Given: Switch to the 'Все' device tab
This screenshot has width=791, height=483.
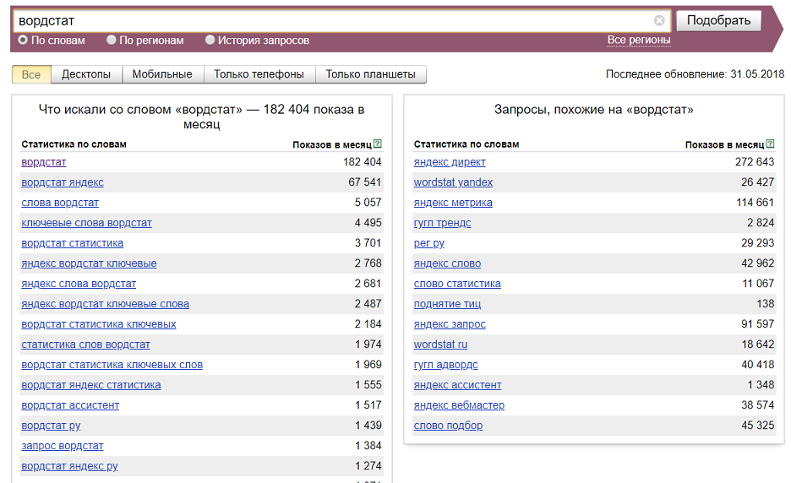Looking at the screenshot, I should click(x=31, y=74).
